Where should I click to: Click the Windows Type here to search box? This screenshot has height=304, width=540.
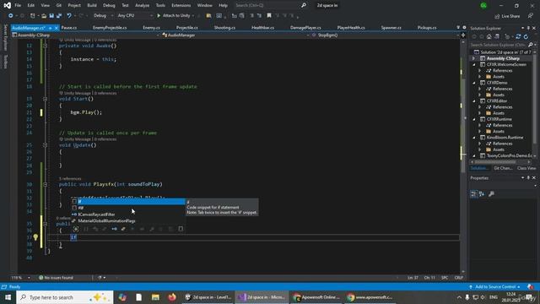tap(65, 297)
